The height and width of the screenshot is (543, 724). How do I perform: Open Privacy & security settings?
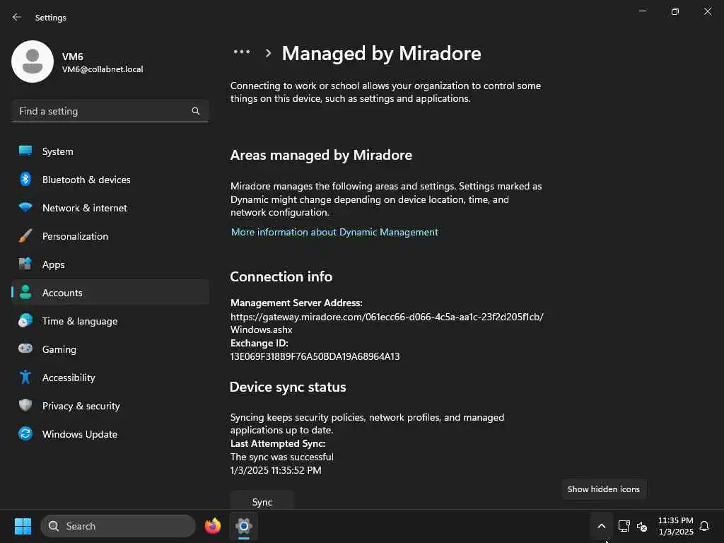pos(110,406)
